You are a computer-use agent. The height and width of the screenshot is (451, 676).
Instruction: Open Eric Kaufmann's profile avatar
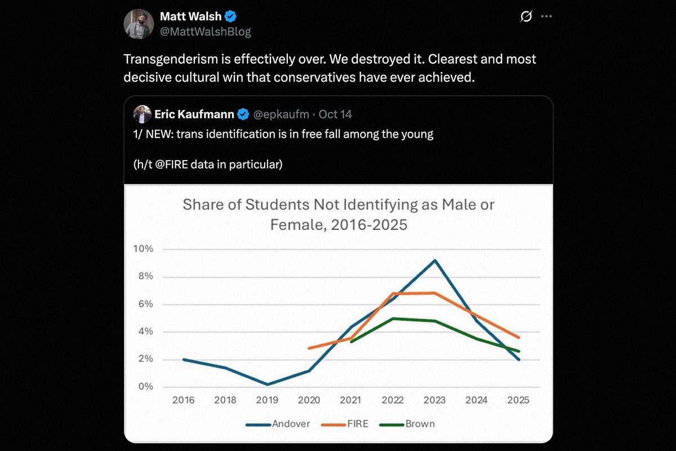143,114
